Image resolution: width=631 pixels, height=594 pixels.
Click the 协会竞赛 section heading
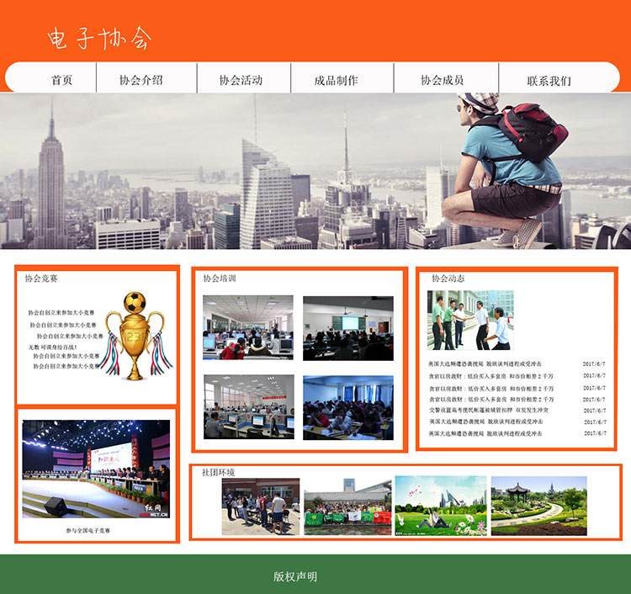point(41,278)
